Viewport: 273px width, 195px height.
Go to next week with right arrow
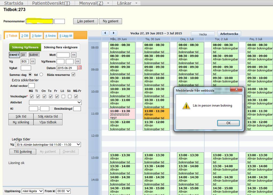(x=113, y=33)
